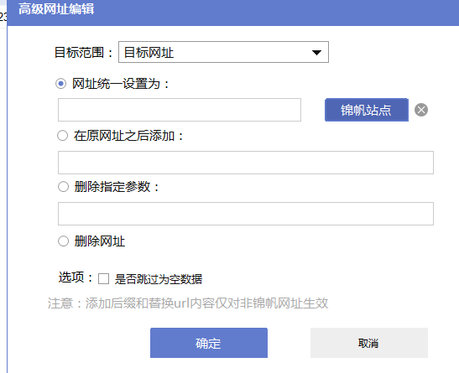Choose the 删除网址 radio option

tap(63, 241)
